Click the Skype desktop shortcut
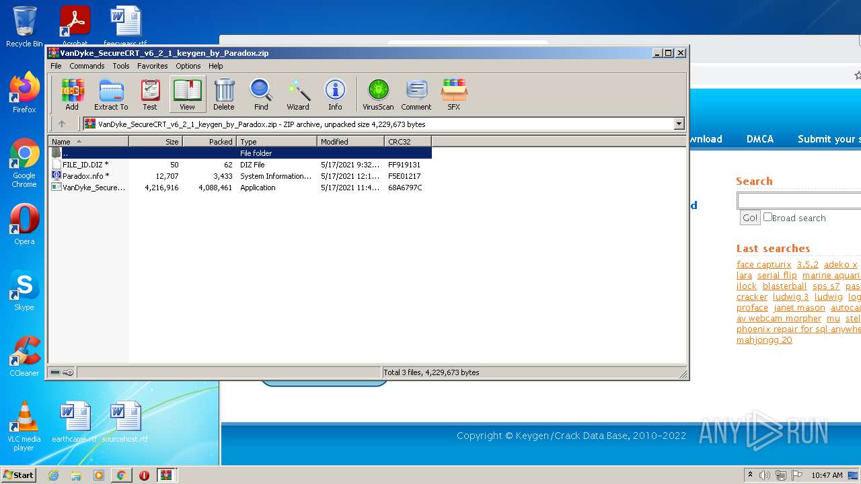This screenshot has width=861, height=484. (24, 290)
